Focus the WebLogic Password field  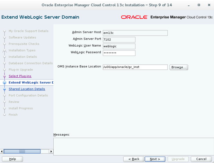coord(119,53)
